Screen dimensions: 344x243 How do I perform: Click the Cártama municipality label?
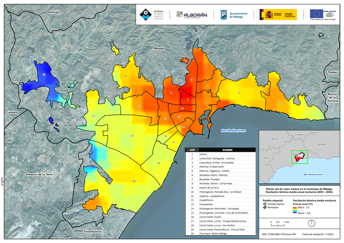click(x=12, y=113)
